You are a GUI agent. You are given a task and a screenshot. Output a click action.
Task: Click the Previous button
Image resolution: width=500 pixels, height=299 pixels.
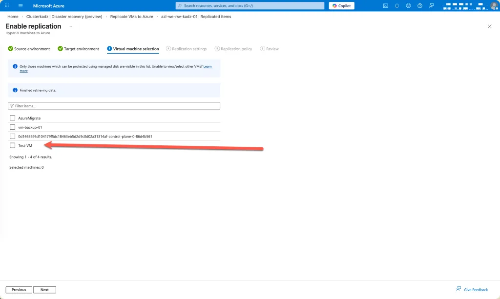click(x=19, y=290)
